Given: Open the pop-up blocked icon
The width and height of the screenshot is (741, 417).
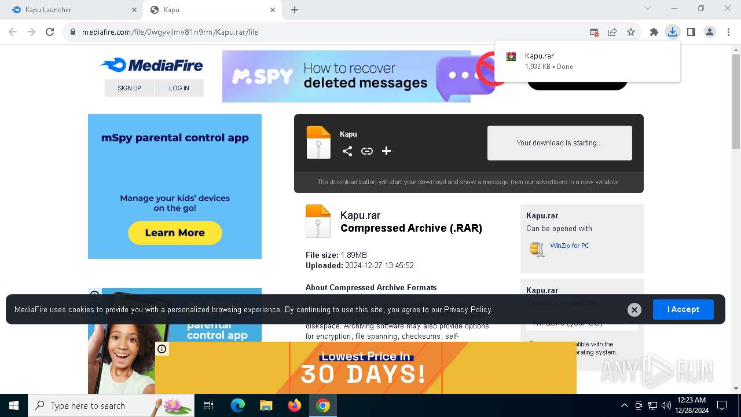Looking at the screenshot, I should point(594,32).
